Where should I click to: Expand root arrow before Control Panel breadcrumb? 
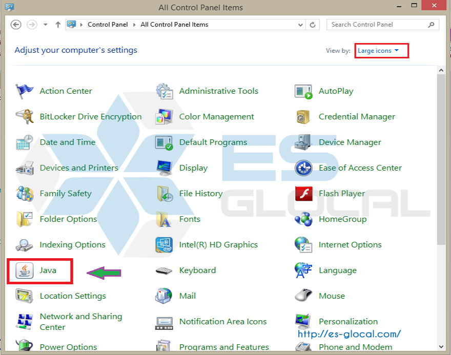click(x=81, y=25)
